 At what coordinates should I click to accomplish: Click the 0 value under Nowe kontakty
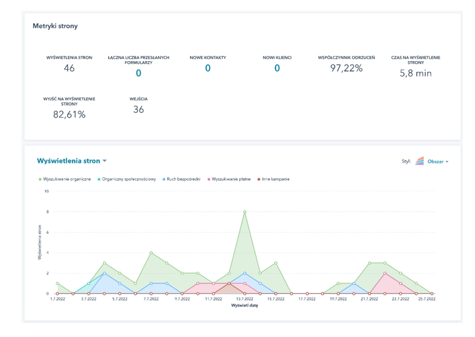pos(208,68)
